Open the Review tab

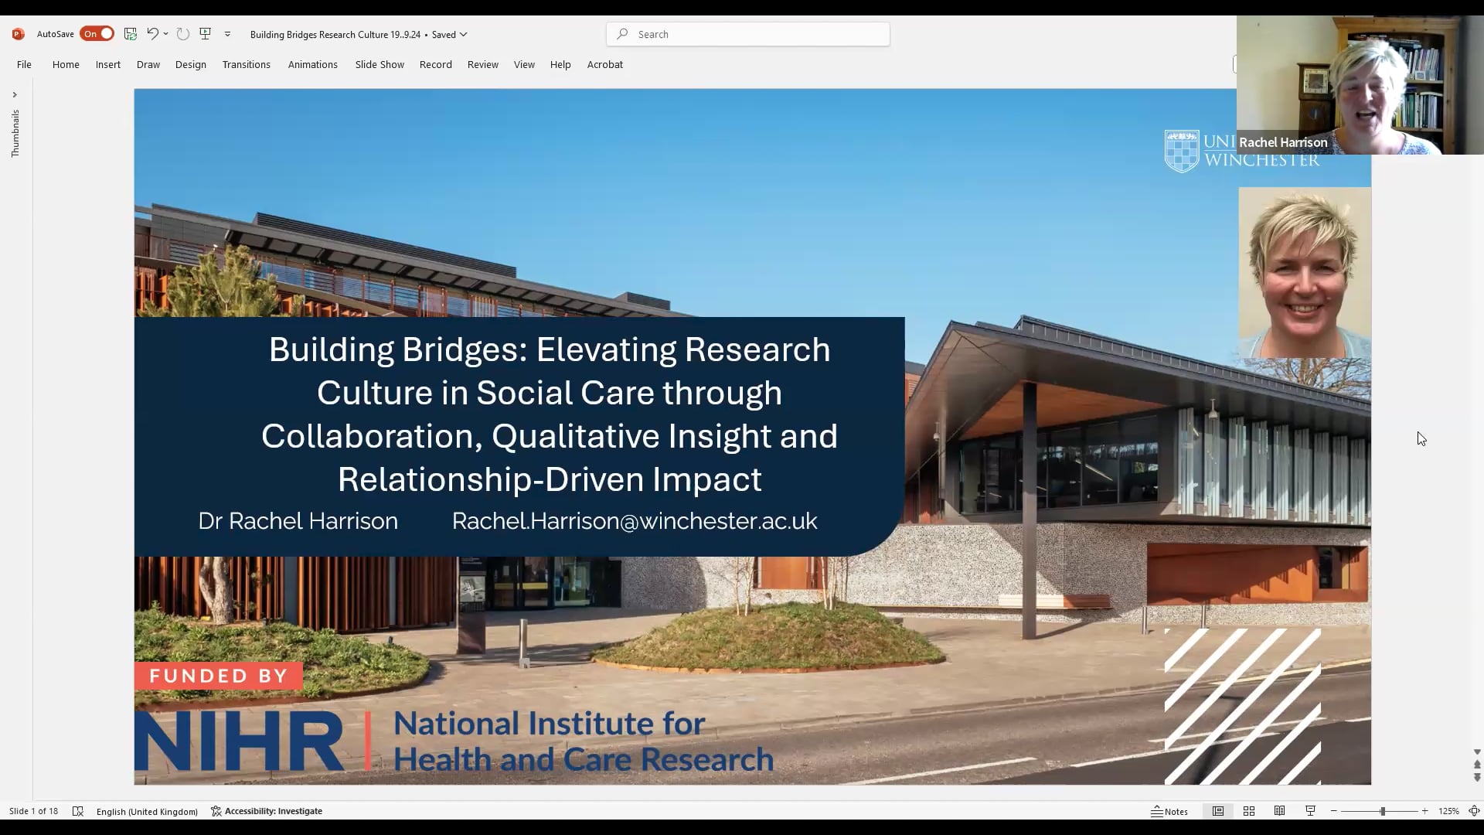[x=483, y=64]
